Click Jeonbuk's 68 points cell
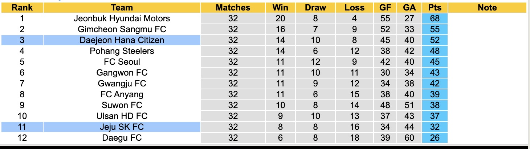 435,18
